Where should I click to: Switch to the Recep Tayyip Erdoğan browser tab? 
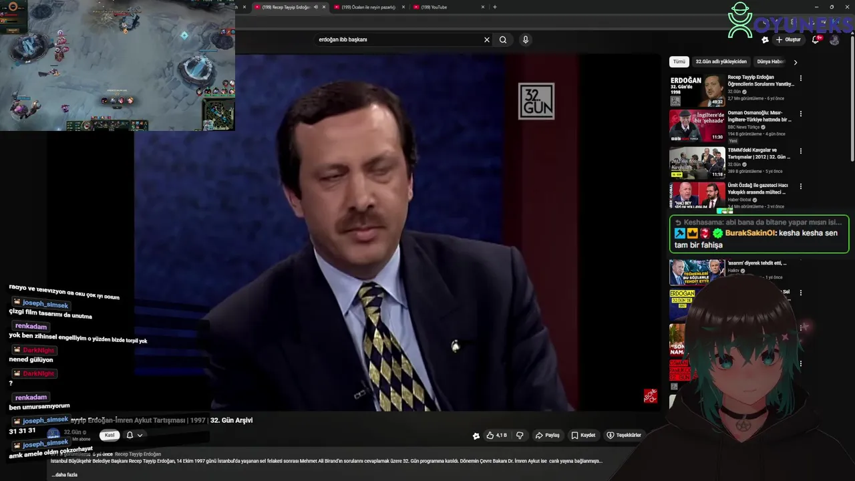[x=286, y=7]
